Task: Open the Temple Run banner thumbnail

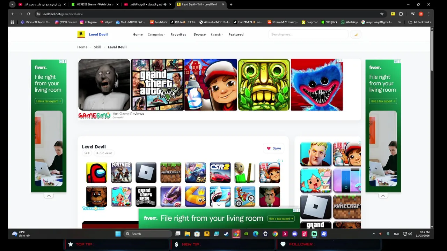Action: (264, 85)
